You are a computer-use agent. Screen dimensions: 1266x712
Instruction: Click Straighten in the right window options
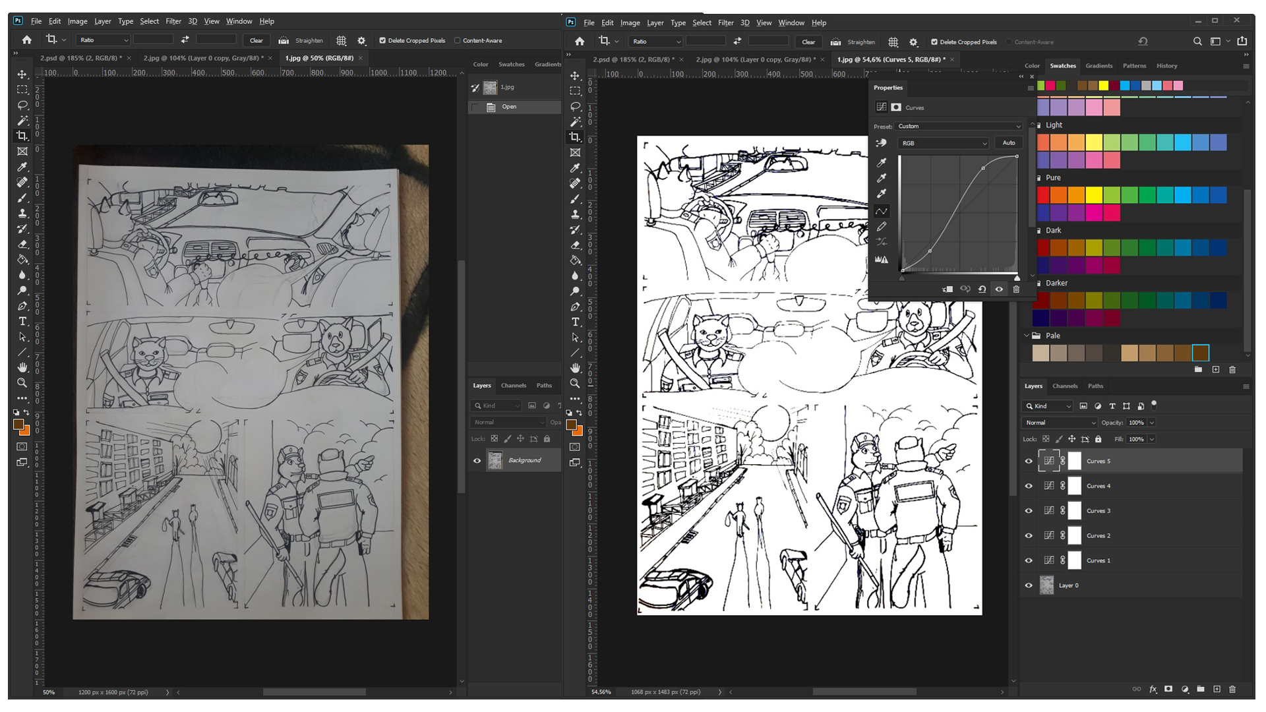854,42
